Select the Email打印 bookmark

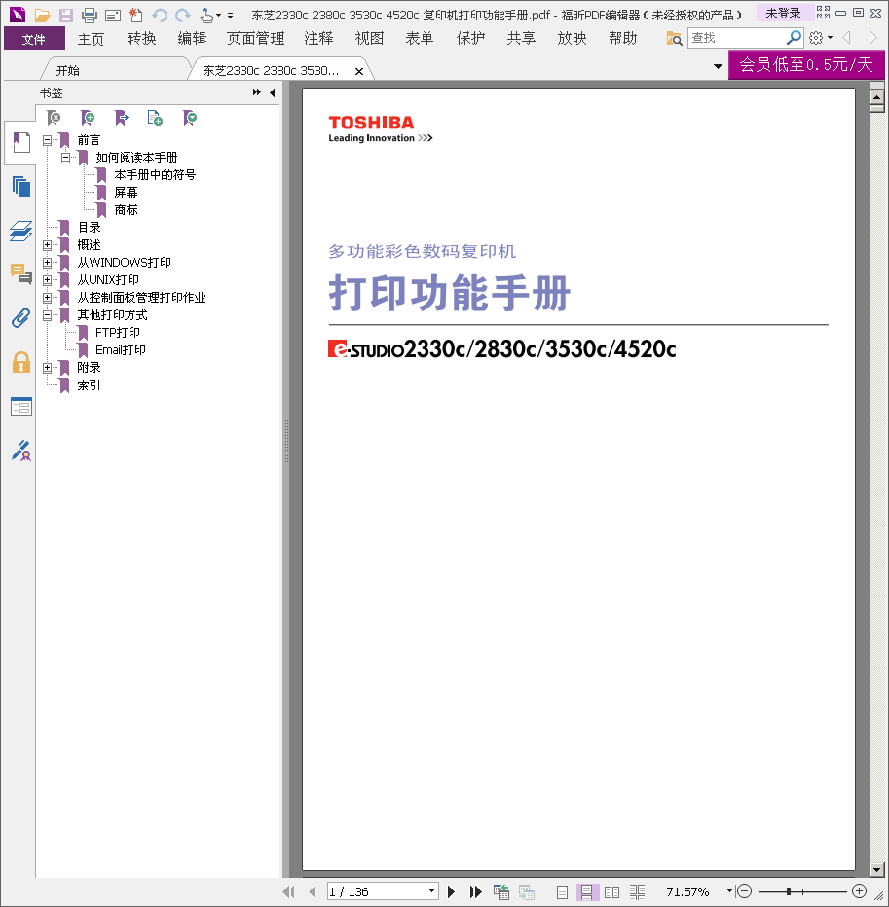121,350
